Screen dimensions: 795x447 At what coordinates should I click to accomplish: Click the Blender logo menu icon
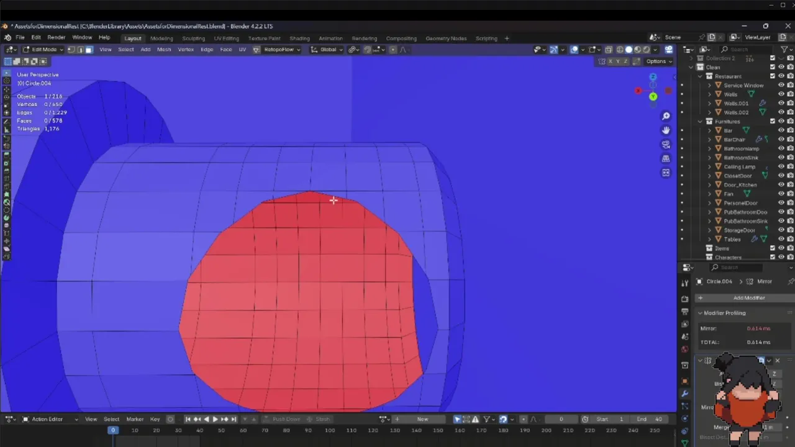[7, 38]
